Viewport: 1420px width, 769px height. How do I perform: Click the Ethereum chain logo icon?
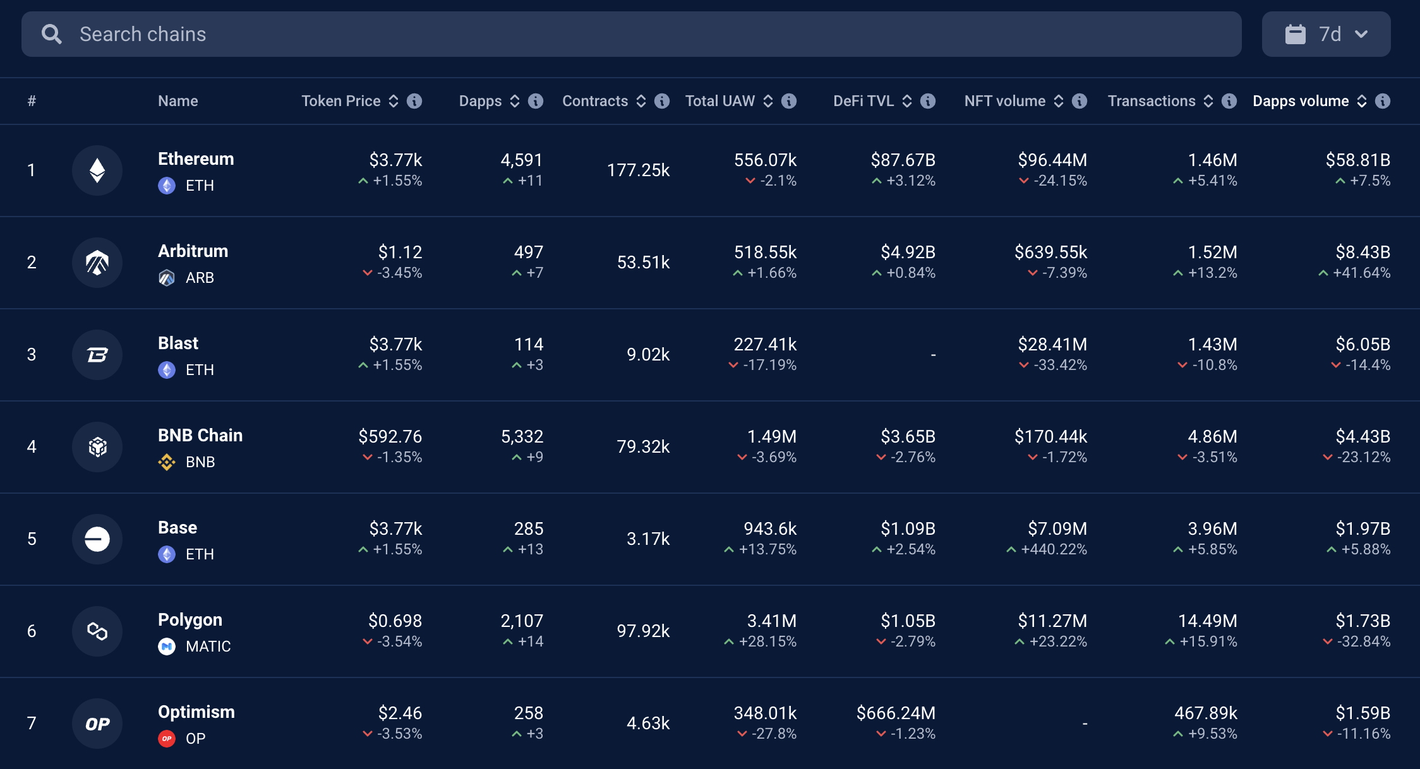point(97,170)
